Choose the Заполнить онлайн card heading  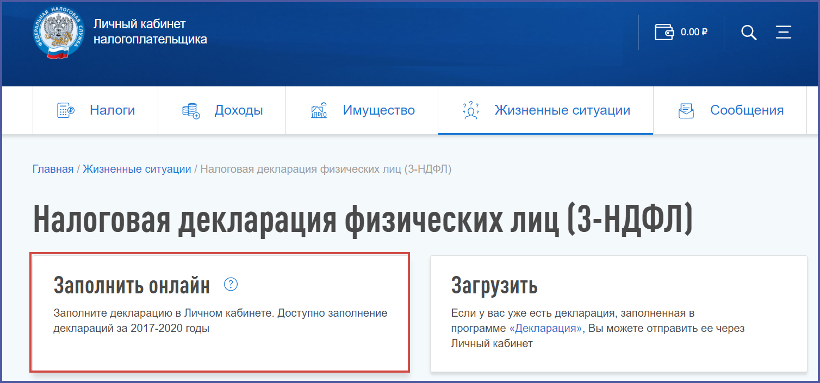tap(132, 285)
